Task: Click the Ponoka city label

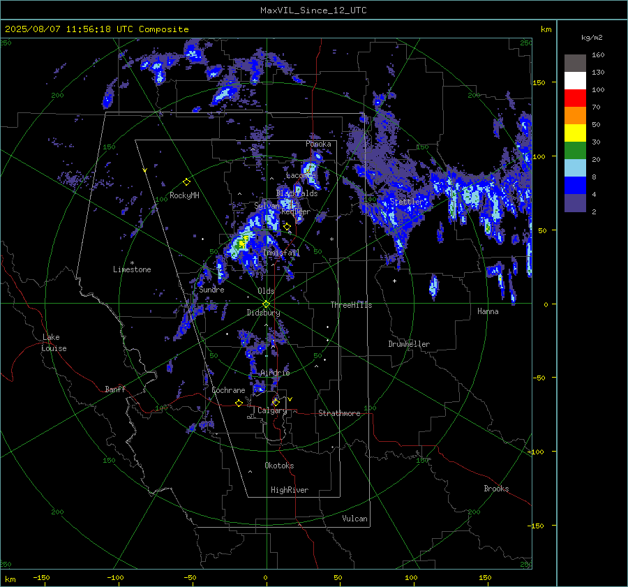Action: pos(318,144)
